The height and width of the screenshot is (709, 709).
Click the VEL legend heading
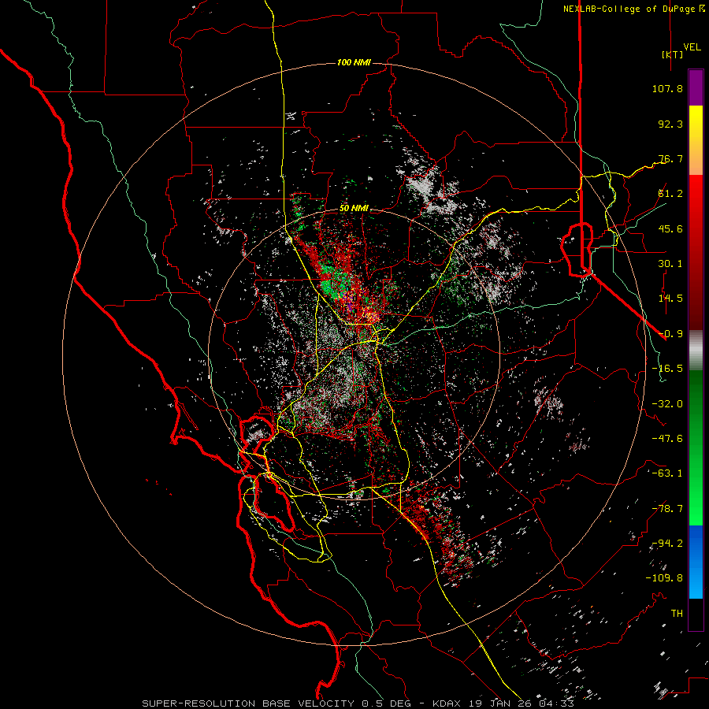tap(692, 47)
